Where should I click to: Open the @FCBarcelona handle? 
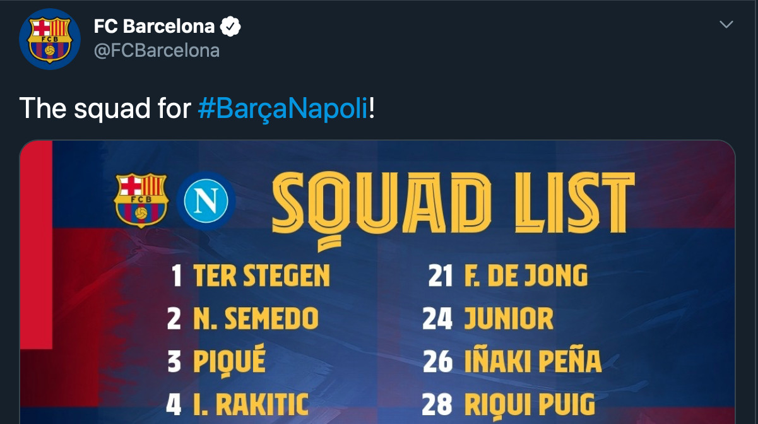click(157, 50)
